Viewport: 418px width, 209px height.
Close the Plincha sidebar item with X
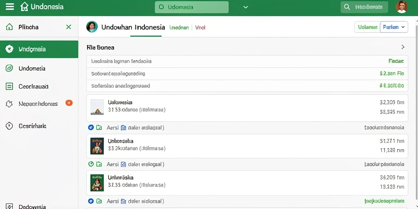pyautogui.click(x=69, y=27)
